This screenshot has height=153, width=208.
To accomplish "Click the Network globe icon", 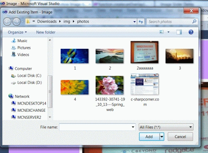I will click(11, 96).
